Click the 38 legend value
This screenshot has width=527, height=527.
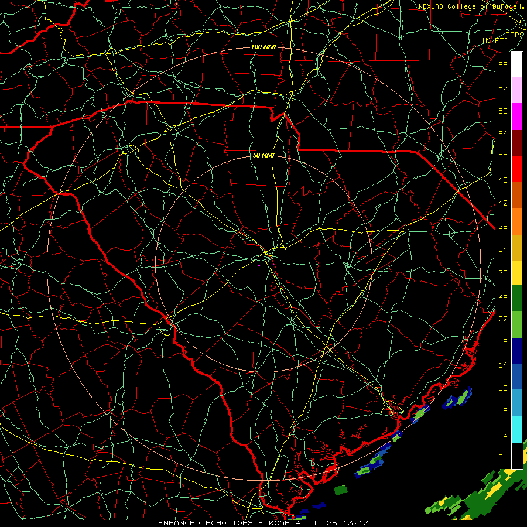point(503,227)
